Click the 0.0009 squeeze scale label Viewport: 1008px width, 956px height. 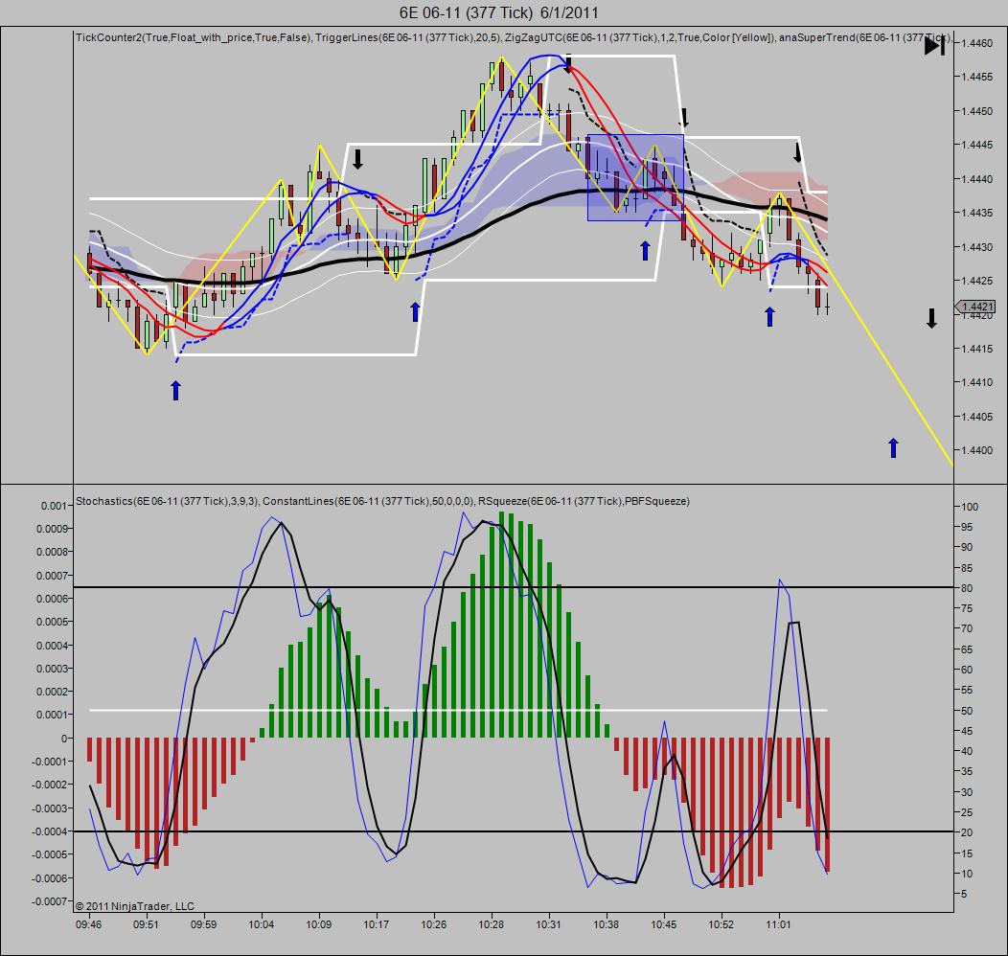coord(52,529)
